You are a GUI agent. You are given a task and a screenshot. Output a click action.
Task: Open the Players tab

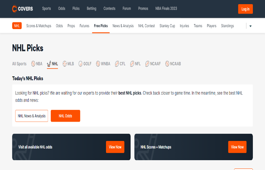click(212, 26)
